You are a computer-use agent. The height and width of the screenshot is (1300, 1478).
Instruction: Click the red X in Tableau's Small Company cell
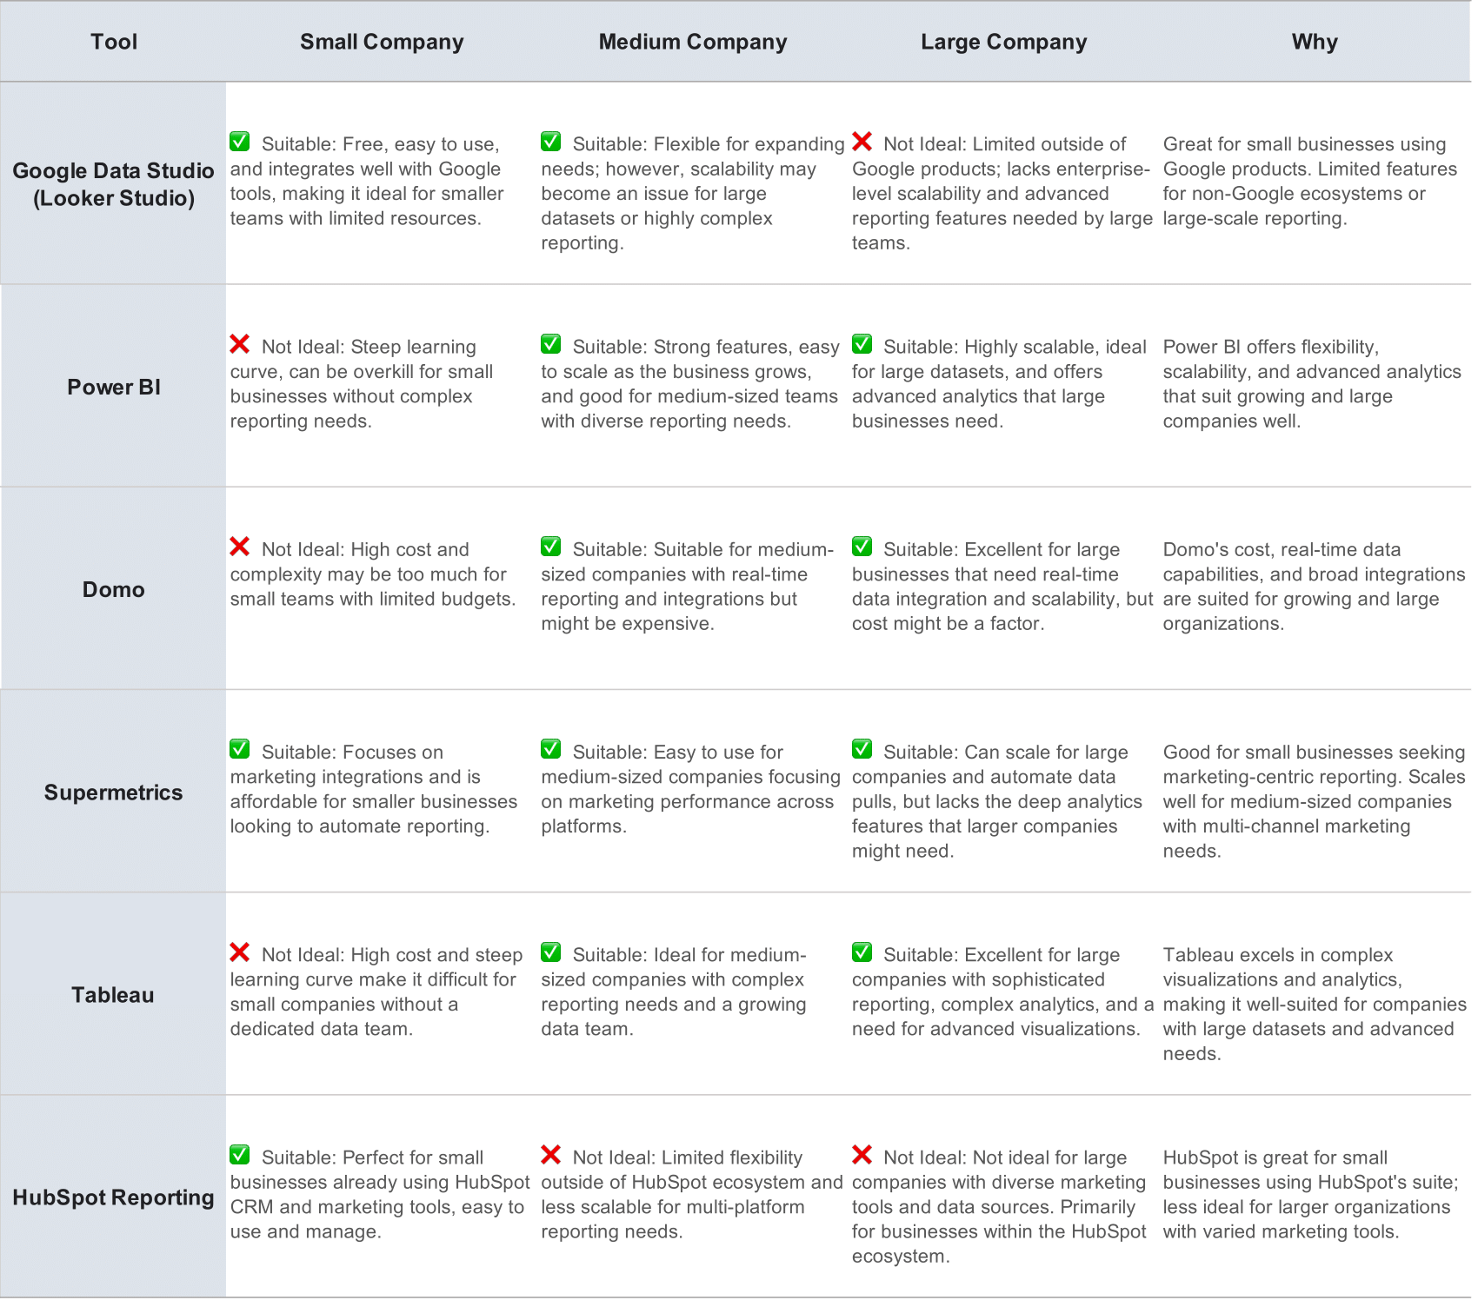coord(240,952)
